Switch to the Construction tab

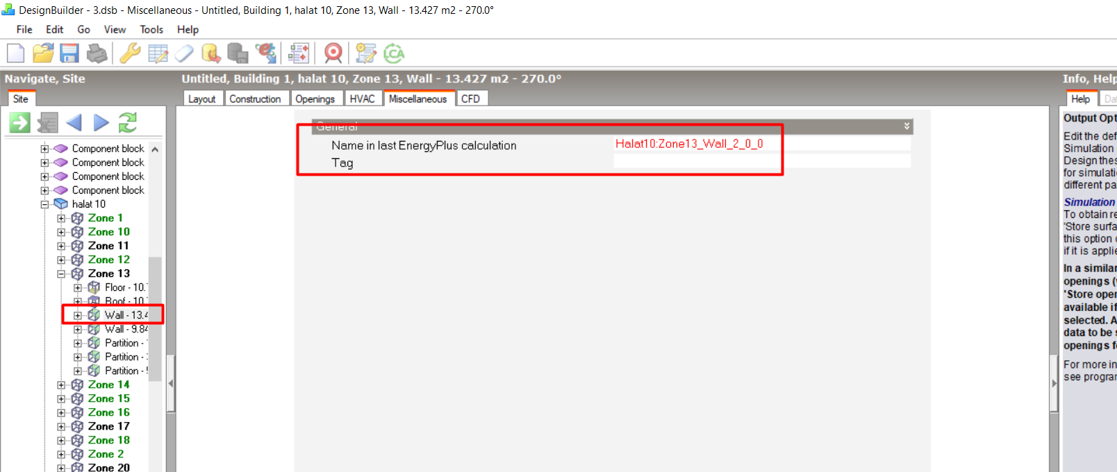[255, 99]
